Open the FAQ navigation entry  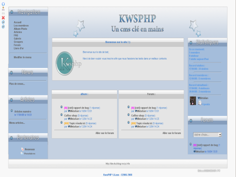16,35
